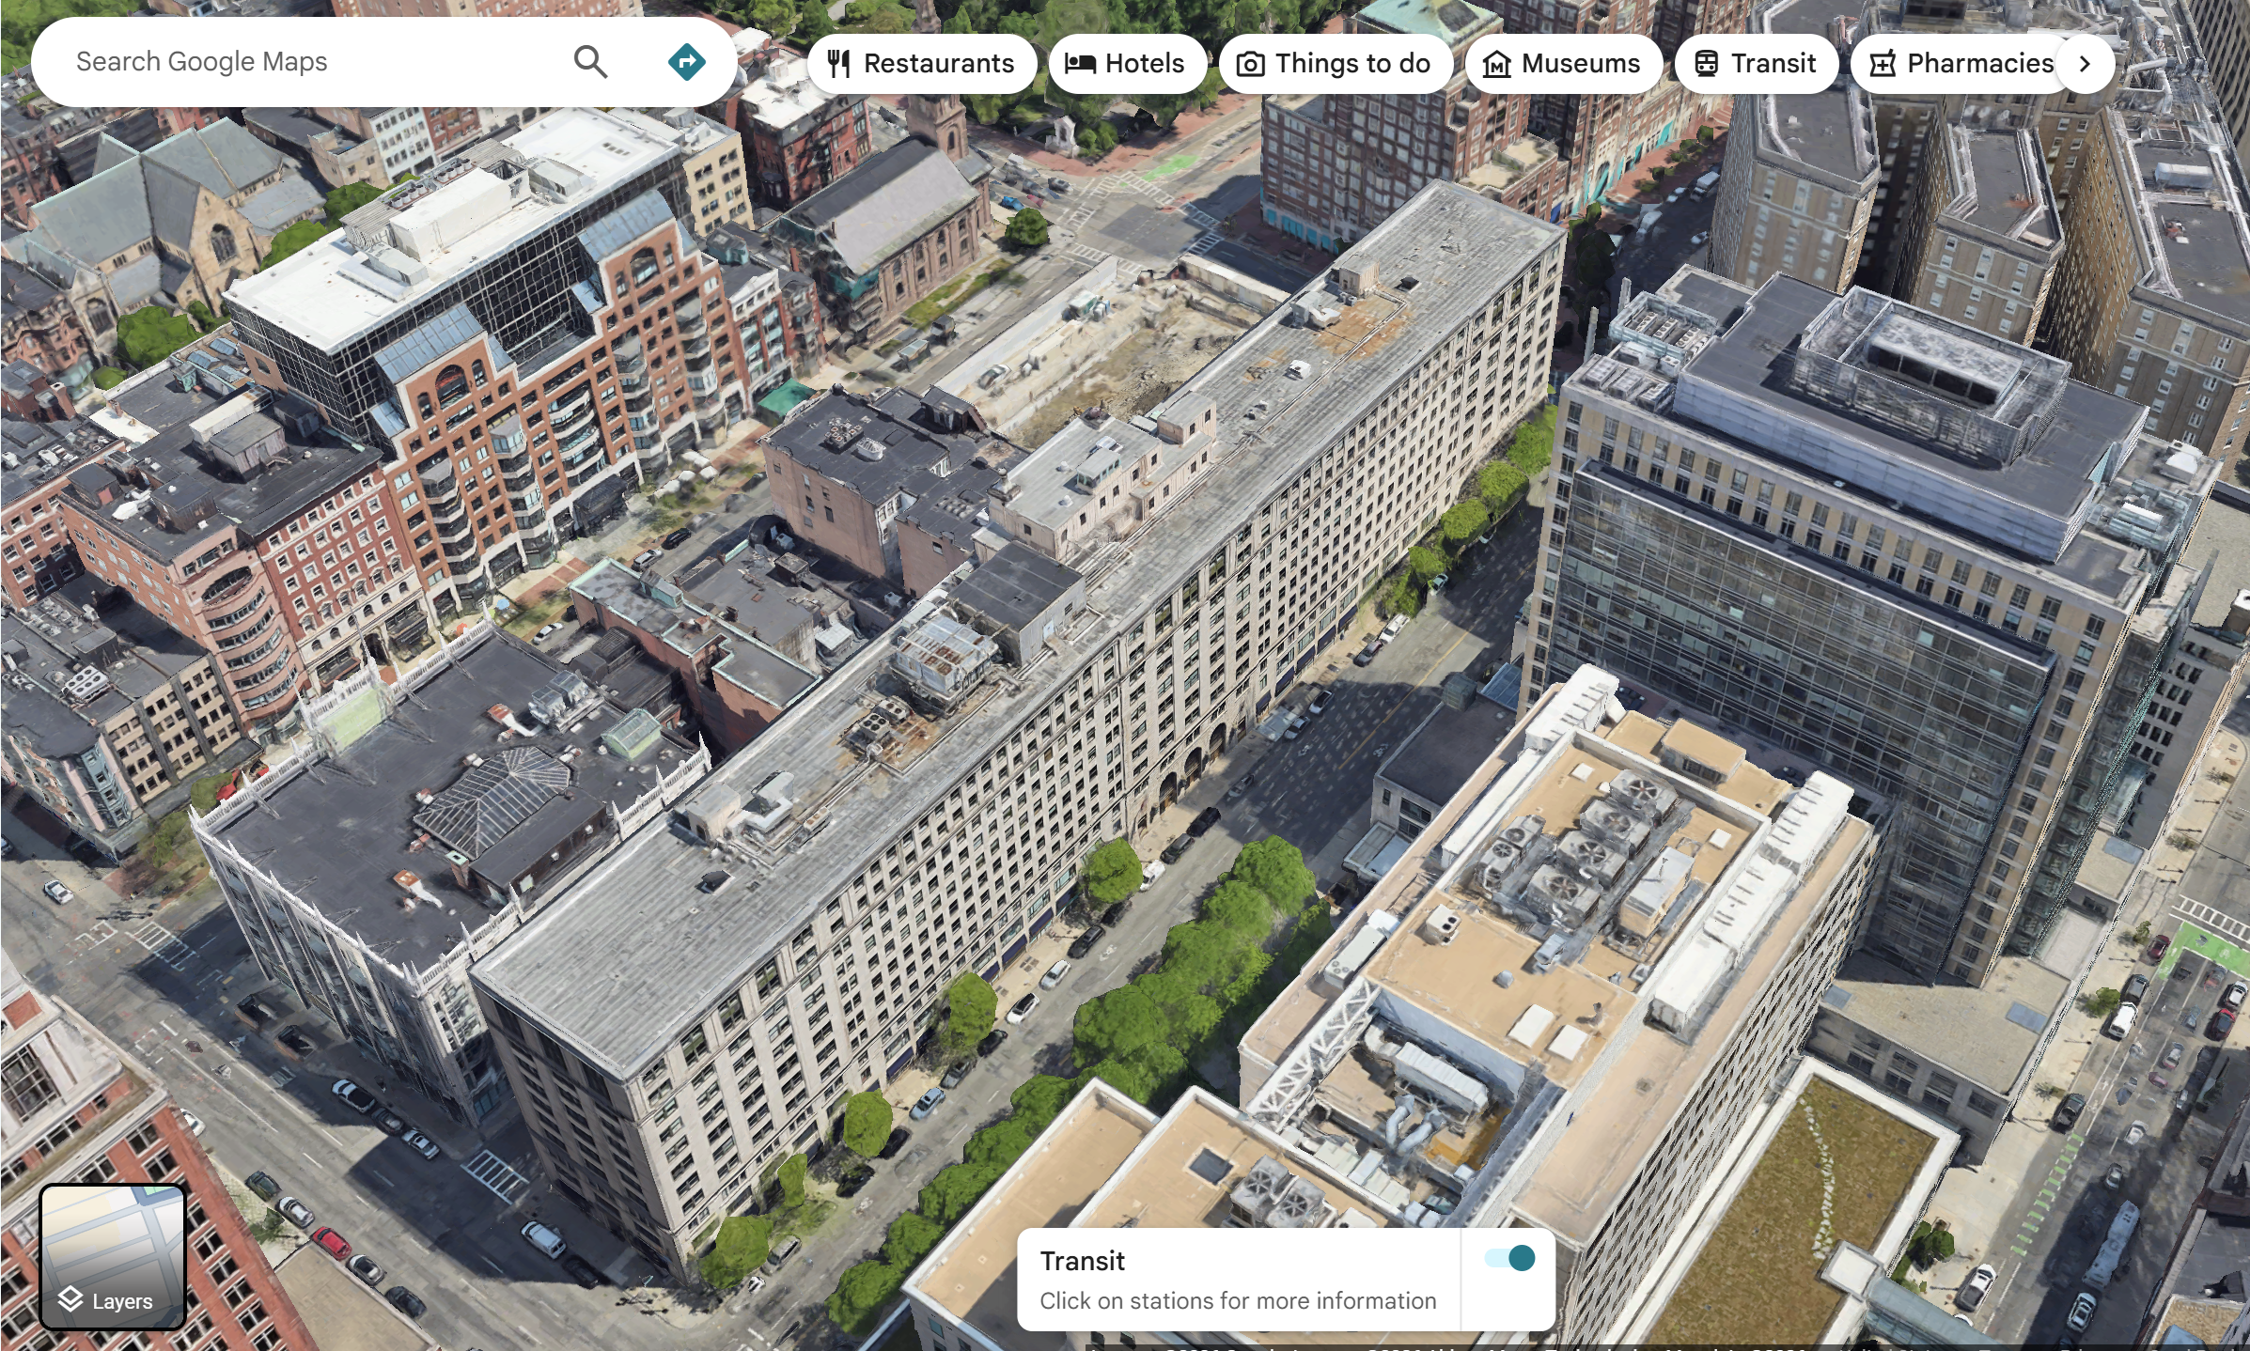2250x1351 pixels.
Task: Click the search magnifier icon
Action: pos(590,62)
